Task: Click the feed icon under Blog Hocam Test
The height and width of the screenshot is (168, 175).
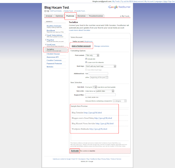Action: tap(45, 11)
